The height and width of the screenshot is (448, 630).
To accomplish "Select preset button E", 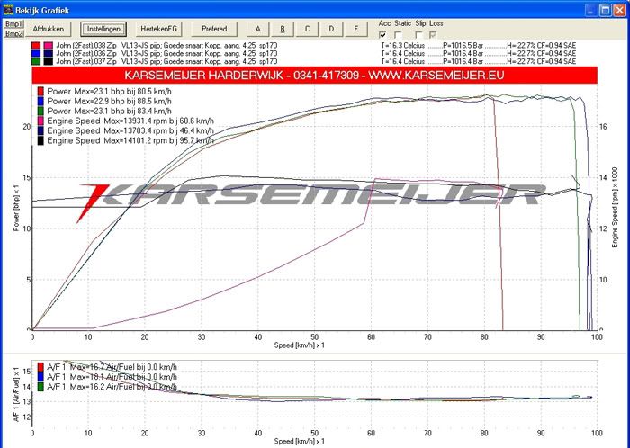I will pos(356,29).
